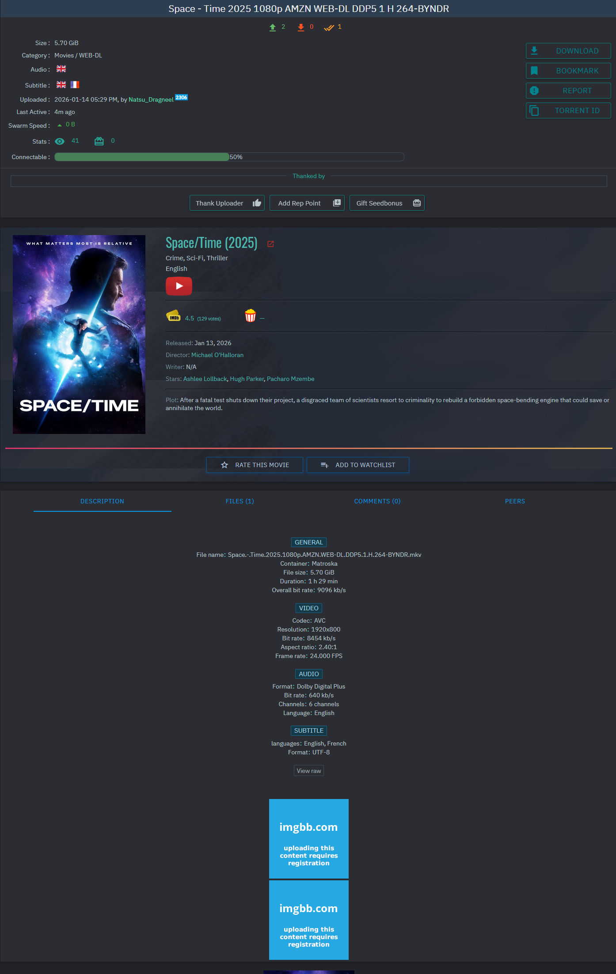This screenshot has width=616, height=974.
Task: Click the popcorn rating icon
Action: [x=251, y=316]
